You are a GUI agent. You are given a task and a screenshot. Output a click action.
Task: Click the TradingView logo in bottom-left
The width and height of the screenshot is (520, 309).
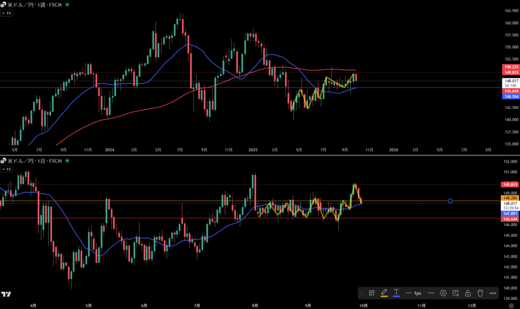(6, 294)
